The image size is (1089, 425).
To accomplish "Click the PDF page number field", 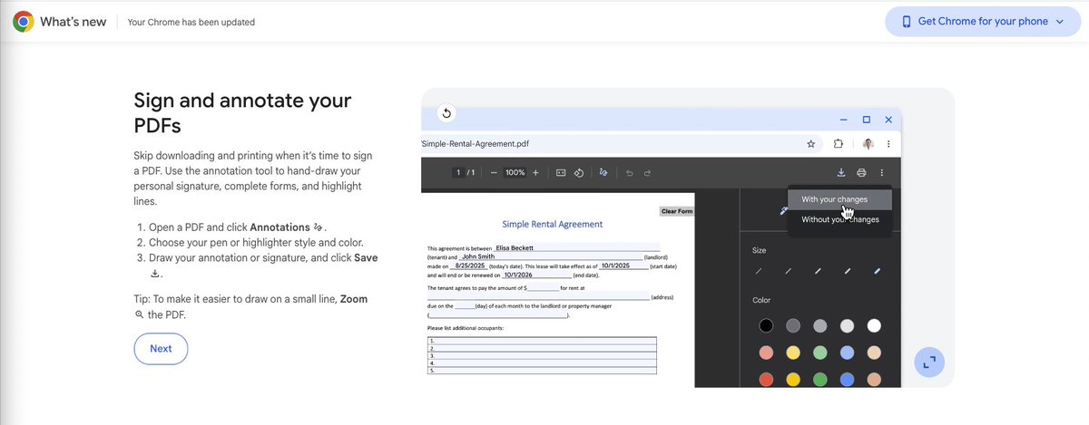I will (x=460, y=172).
